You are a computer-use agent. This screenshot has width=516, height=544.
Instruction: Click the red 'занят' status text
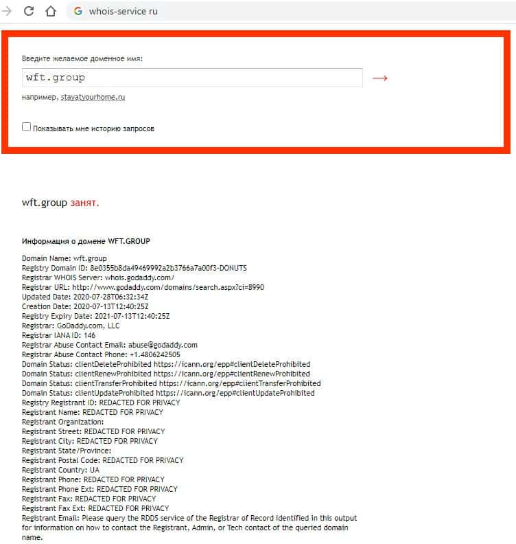point(84,203)
